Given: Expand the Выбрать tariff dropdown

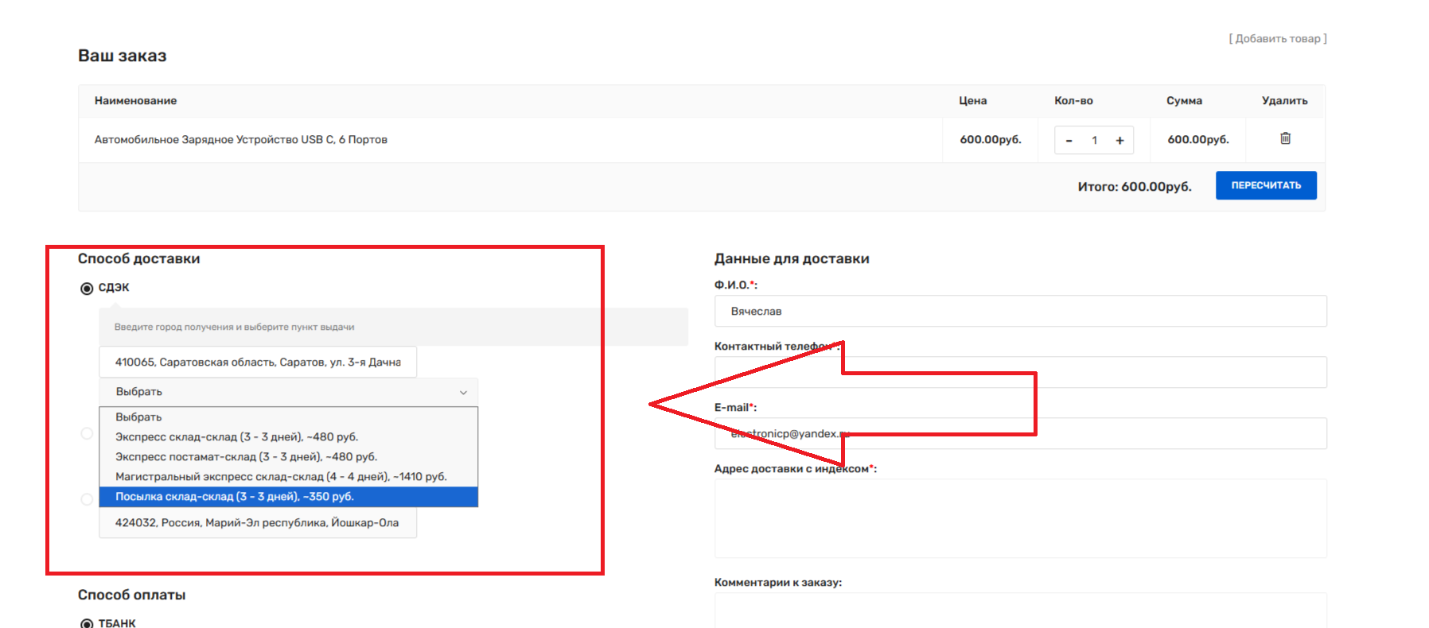Looking at the screenshot, I should pos(288,392).
